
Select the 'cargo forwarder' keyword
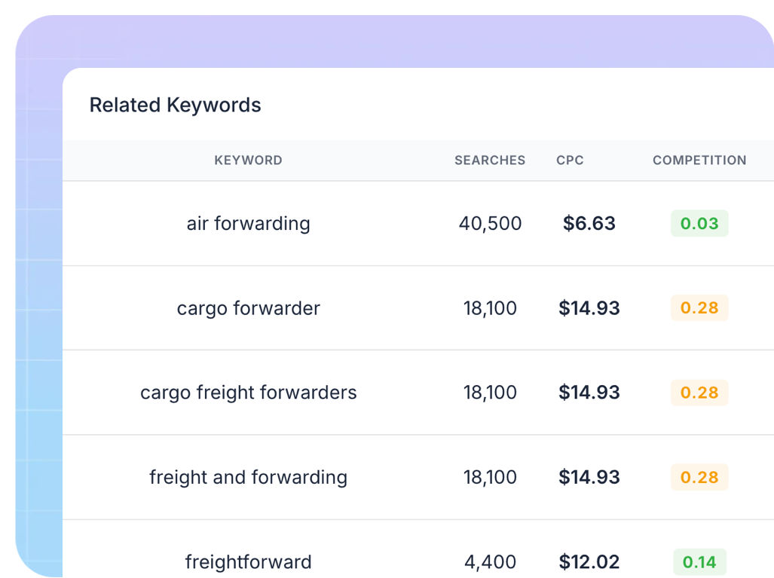pyautogui.click(x=248, y=308)
